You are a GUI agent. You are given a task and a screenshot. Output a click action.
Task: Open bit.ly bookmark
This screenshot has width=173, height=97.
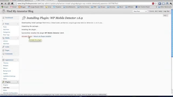[48, 7]
